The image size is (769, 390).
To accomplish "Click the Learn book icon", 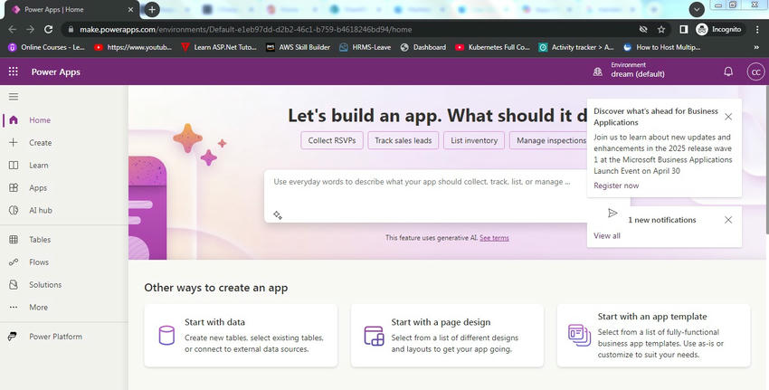I will pyautogui.click(x=14, y=166).
